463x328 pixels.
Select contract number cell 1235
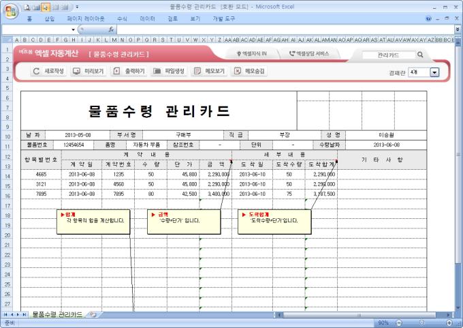point(118,175)
